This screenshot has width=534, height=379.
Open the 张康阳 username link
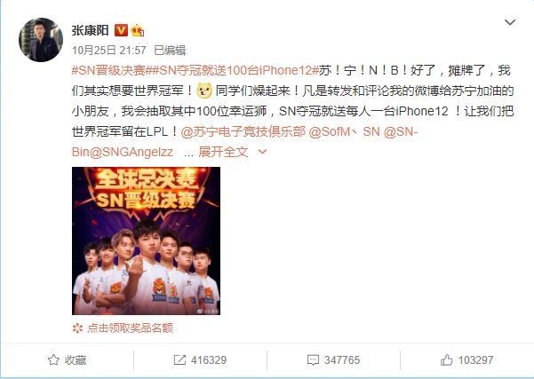point(91,30)
